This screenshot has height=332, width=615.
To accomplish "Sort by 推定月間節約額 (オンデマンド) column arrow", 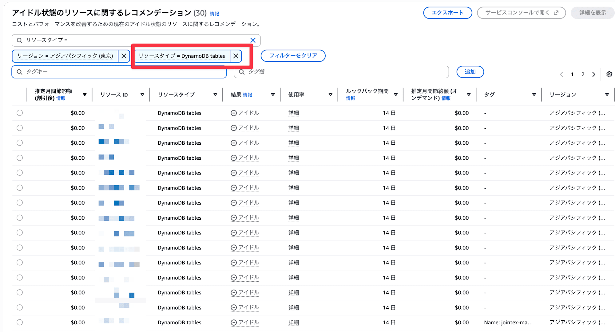I will 469,95.
